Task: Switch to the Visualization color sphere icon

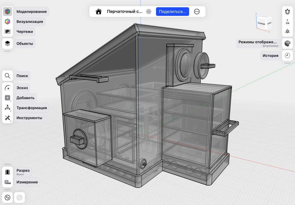Action: pyautogui.click(x=7, y=22)
